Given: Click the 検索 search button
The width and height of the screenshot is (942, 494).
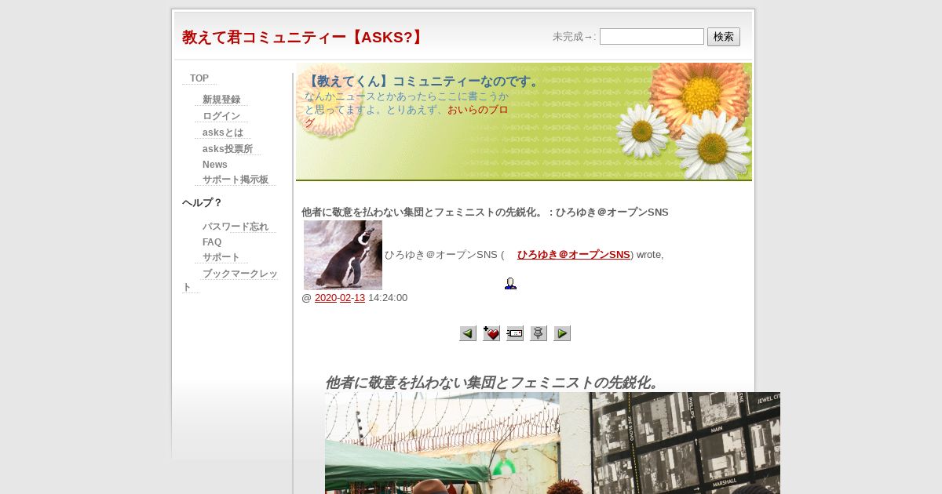Looking at the screenshot, I should (724, 37).
